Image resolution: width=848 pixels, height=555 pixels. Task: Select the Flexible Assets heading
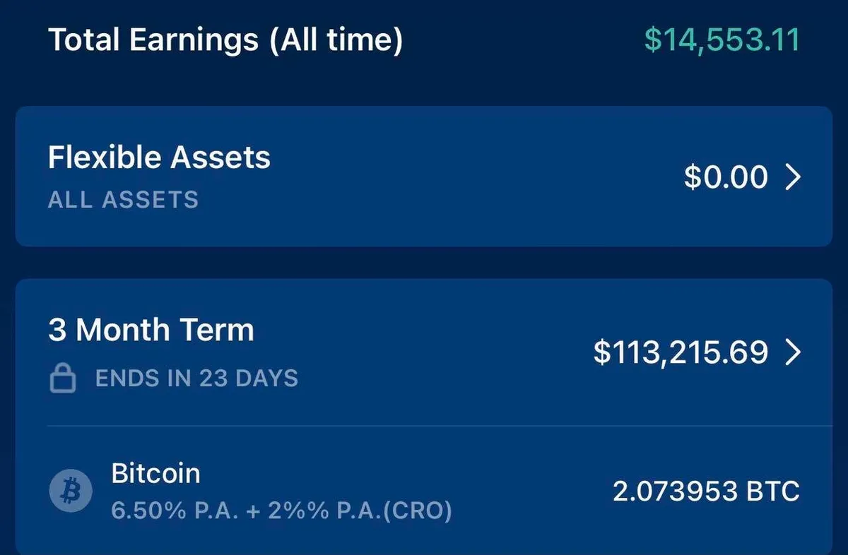click(159, 157)
